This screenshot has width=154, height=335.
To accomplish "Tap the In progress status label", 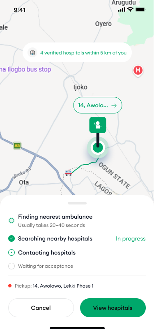I will tap(131, 238).
